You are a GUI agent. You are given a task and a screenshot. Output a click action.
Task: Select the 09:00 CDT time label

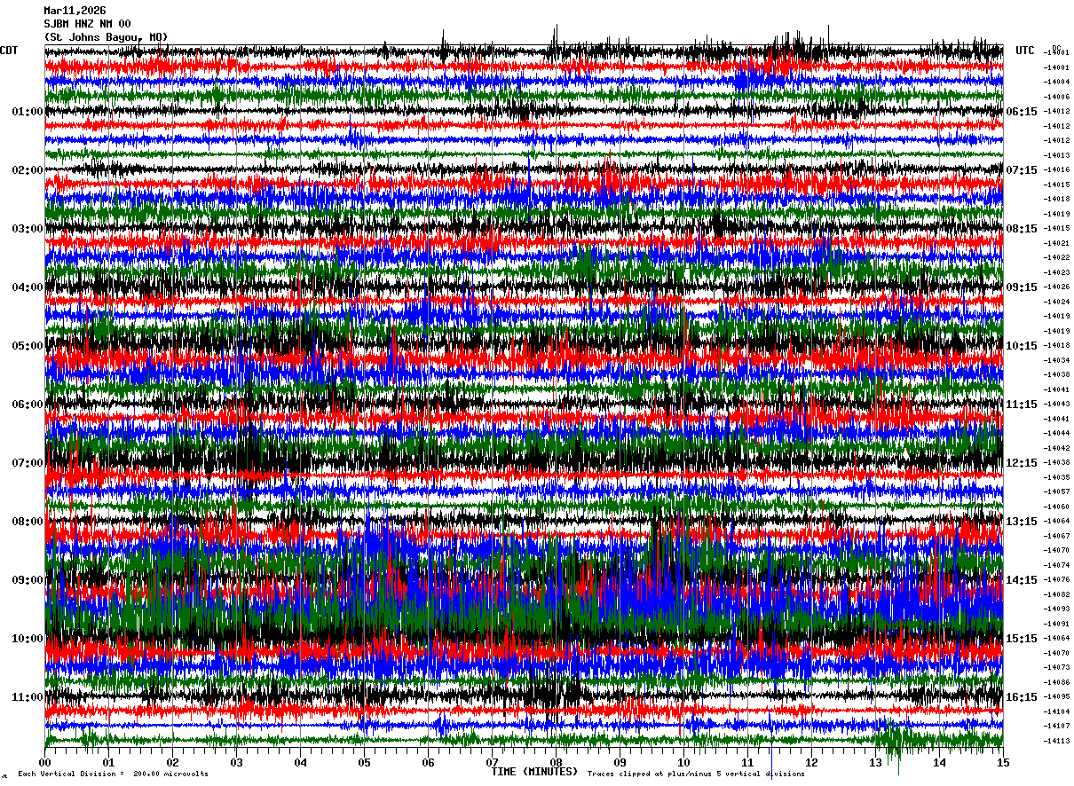(x=28, y=580)
